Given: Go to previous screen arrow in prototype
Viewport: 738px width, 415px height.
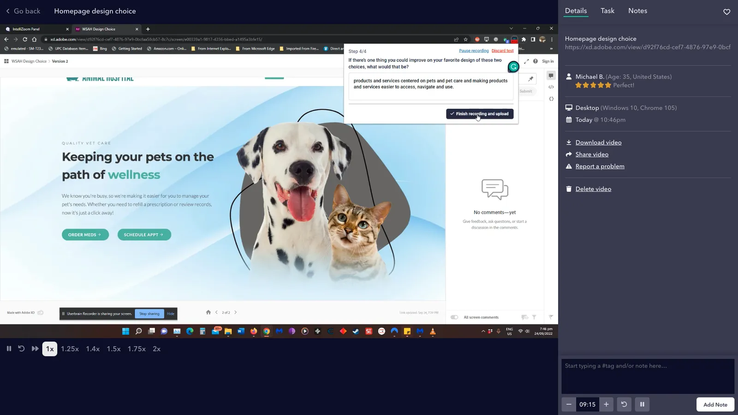Looking at the screenshot, I should click(216, 312).
